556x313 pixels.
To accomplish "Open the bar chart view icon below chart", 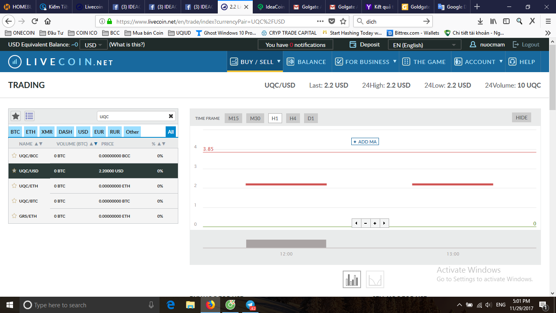I will click(352, 280).
